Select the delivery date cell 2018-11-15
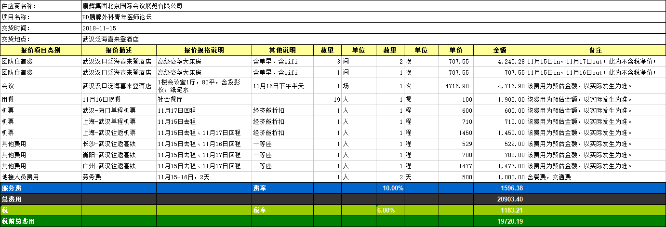666x227 pixels. [99, 28]
